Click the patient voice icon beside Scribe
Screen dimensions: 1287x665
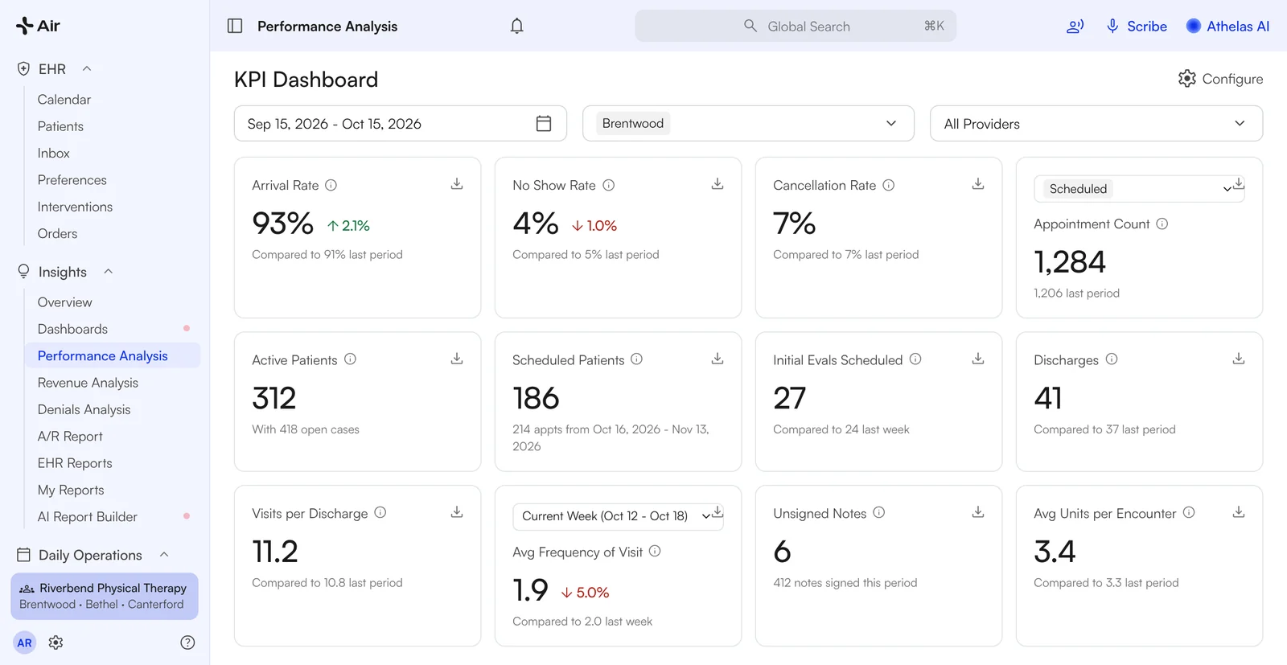[1075, 26]
